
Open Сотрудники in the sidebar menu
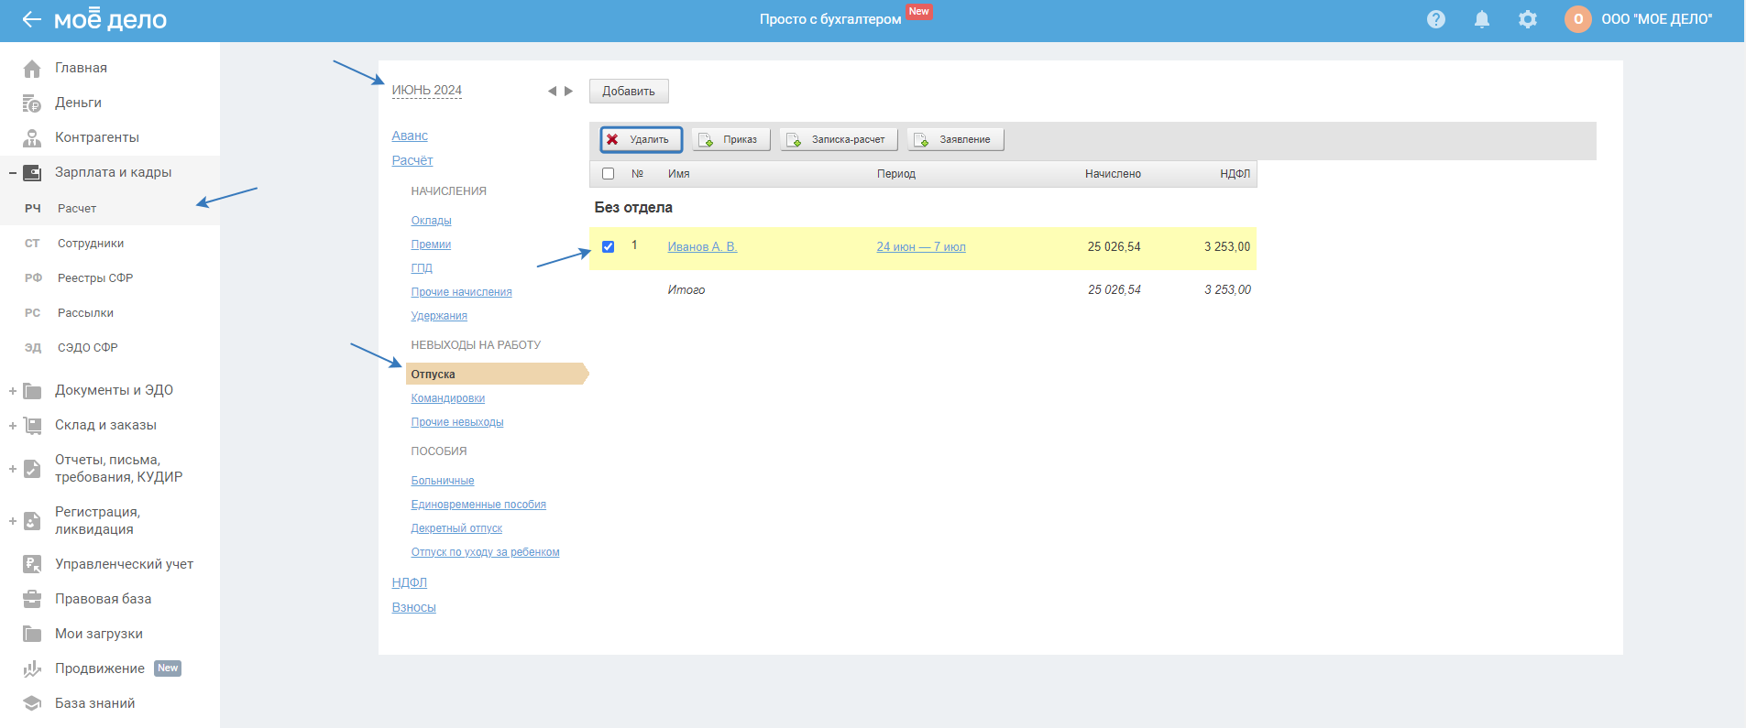tap(91, 244)
